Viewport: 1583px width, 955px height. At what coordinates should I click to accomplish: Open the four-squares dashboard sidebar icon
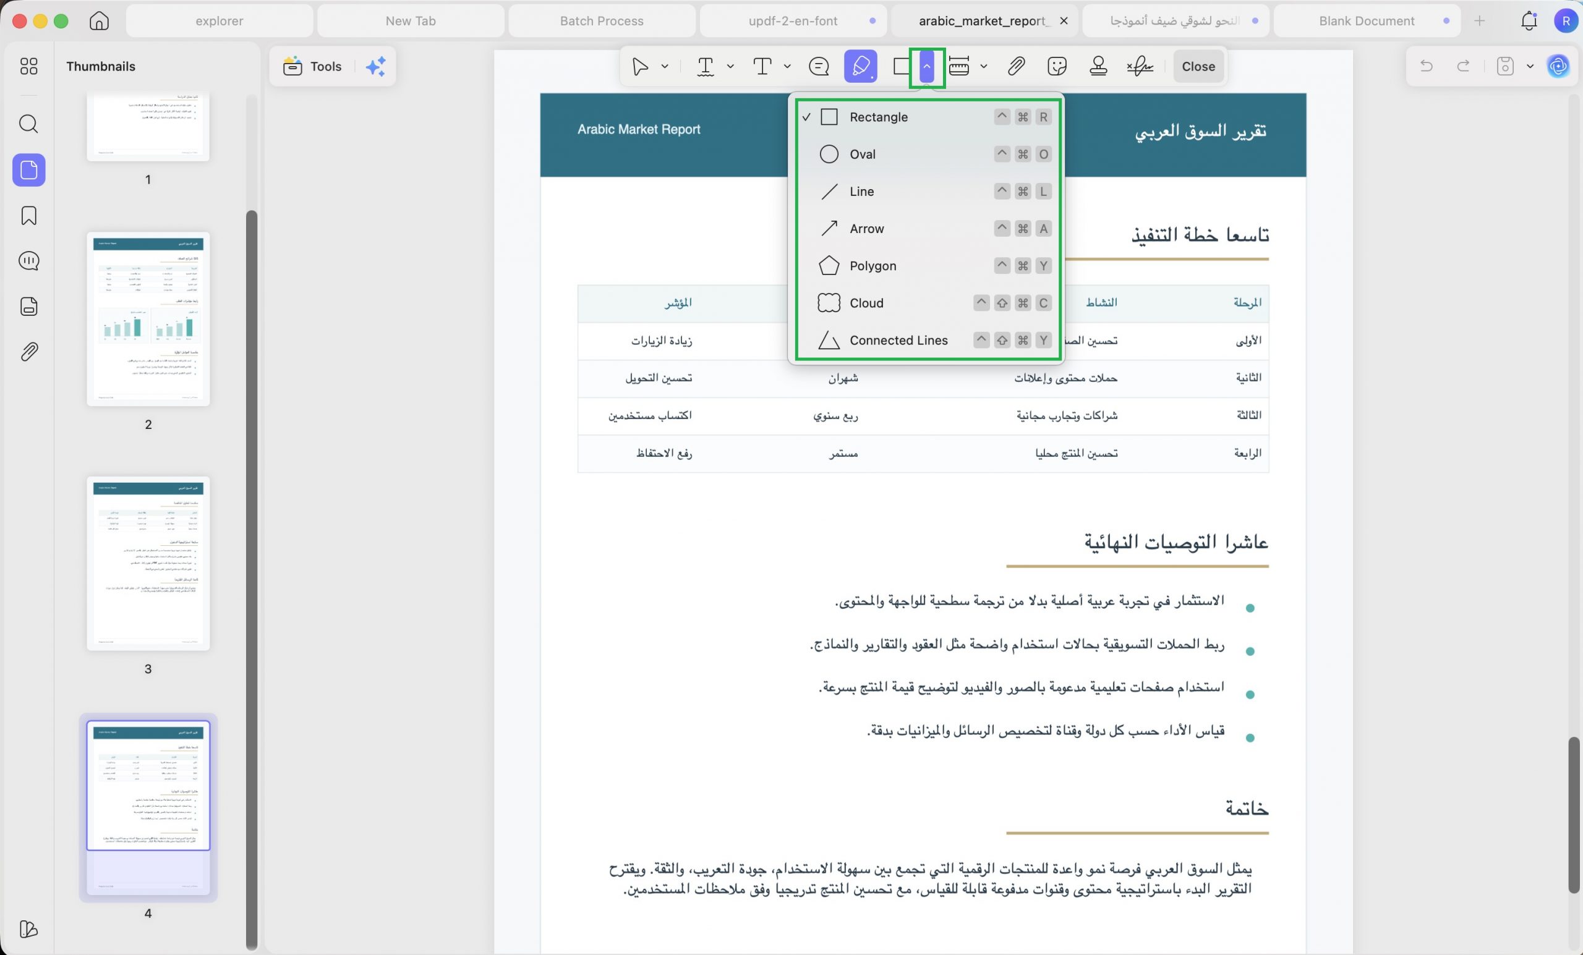point(29,66)
